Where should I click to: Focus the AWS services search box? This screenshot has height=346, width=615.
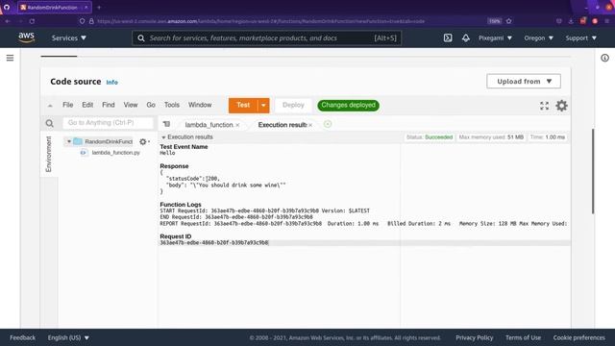(x=267, y=38)
